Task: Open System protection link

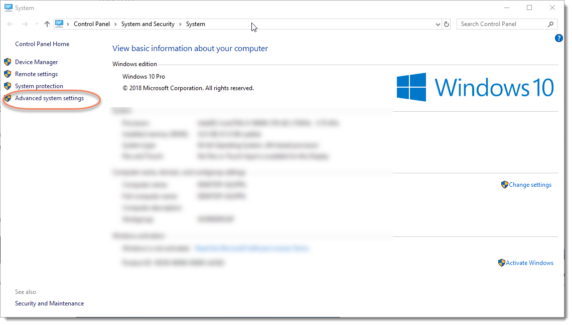Action: (x=39, y=86)
